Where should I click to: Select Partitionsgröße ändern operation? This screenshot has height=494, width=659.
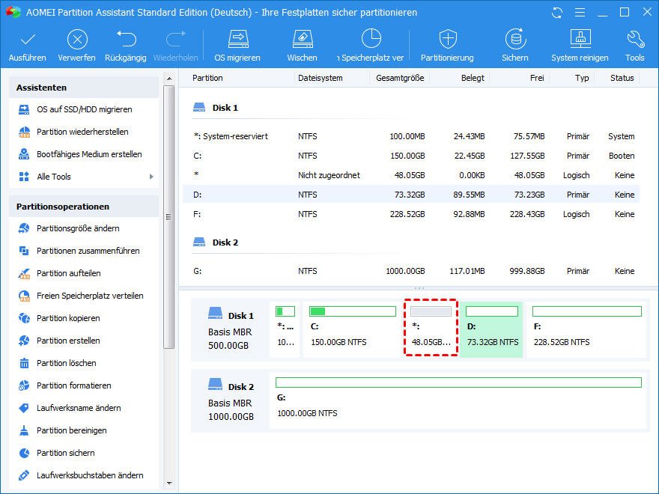coord(78,228)
